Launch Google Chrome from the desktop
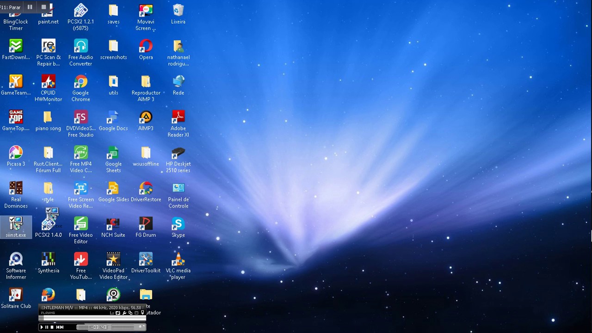This screenshot has height=333, width=592. pyautogui.click(x=80, y=88)
